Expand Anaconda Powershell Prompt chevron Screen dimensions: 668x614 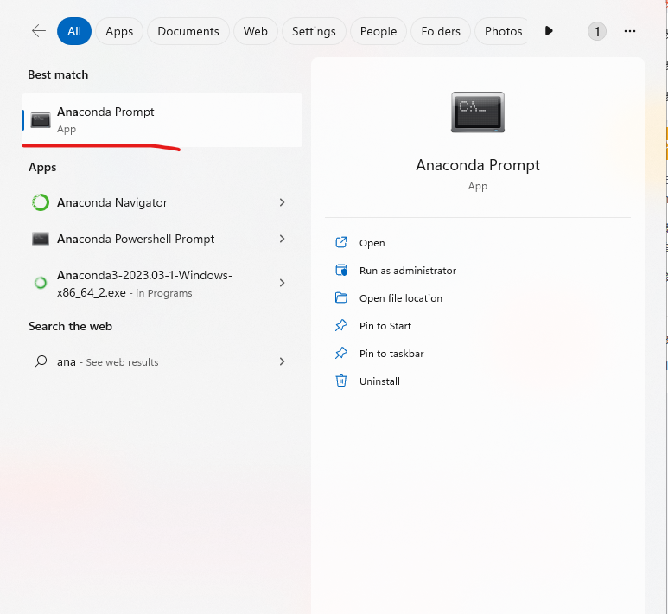282,239
